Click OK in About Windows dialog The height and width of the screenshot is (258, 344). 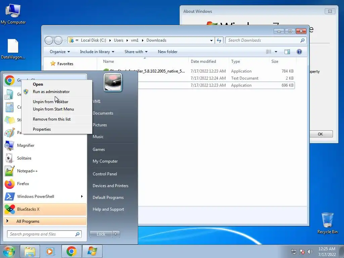pos(321,134)
